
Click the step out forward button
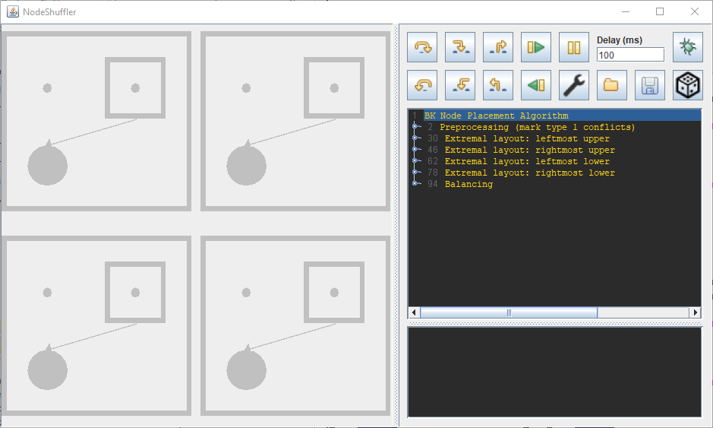[x=498, y=47]
